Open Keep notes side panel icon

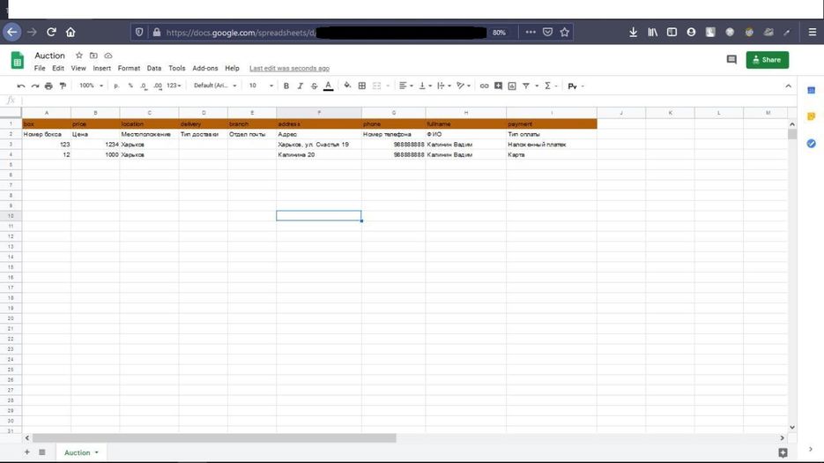pos(812,116)
